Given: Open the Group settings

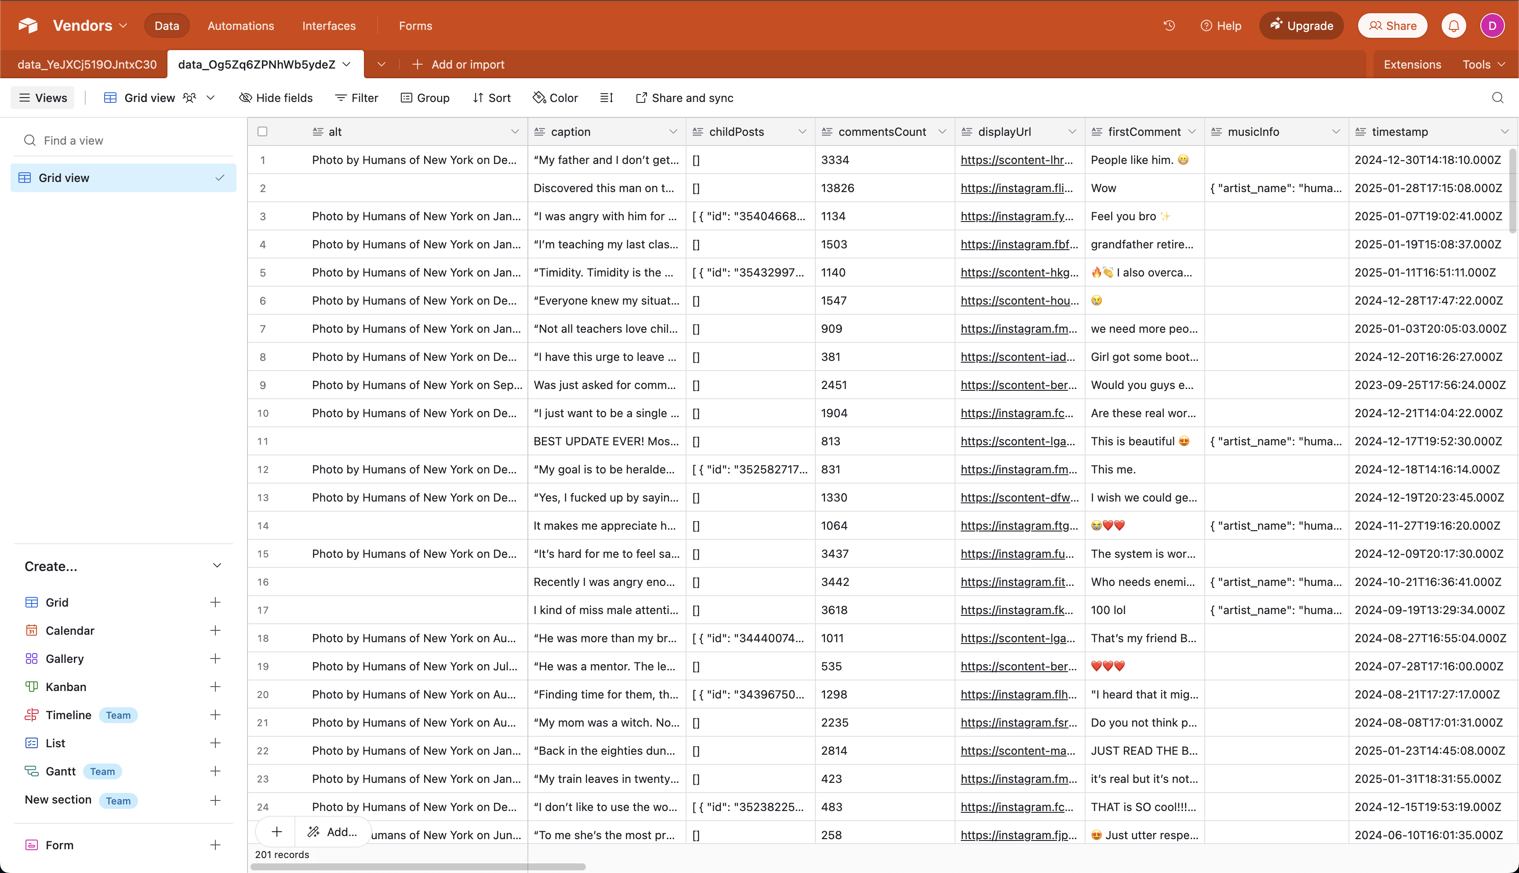Looking at the screenshot, I should tap(425, 97).
